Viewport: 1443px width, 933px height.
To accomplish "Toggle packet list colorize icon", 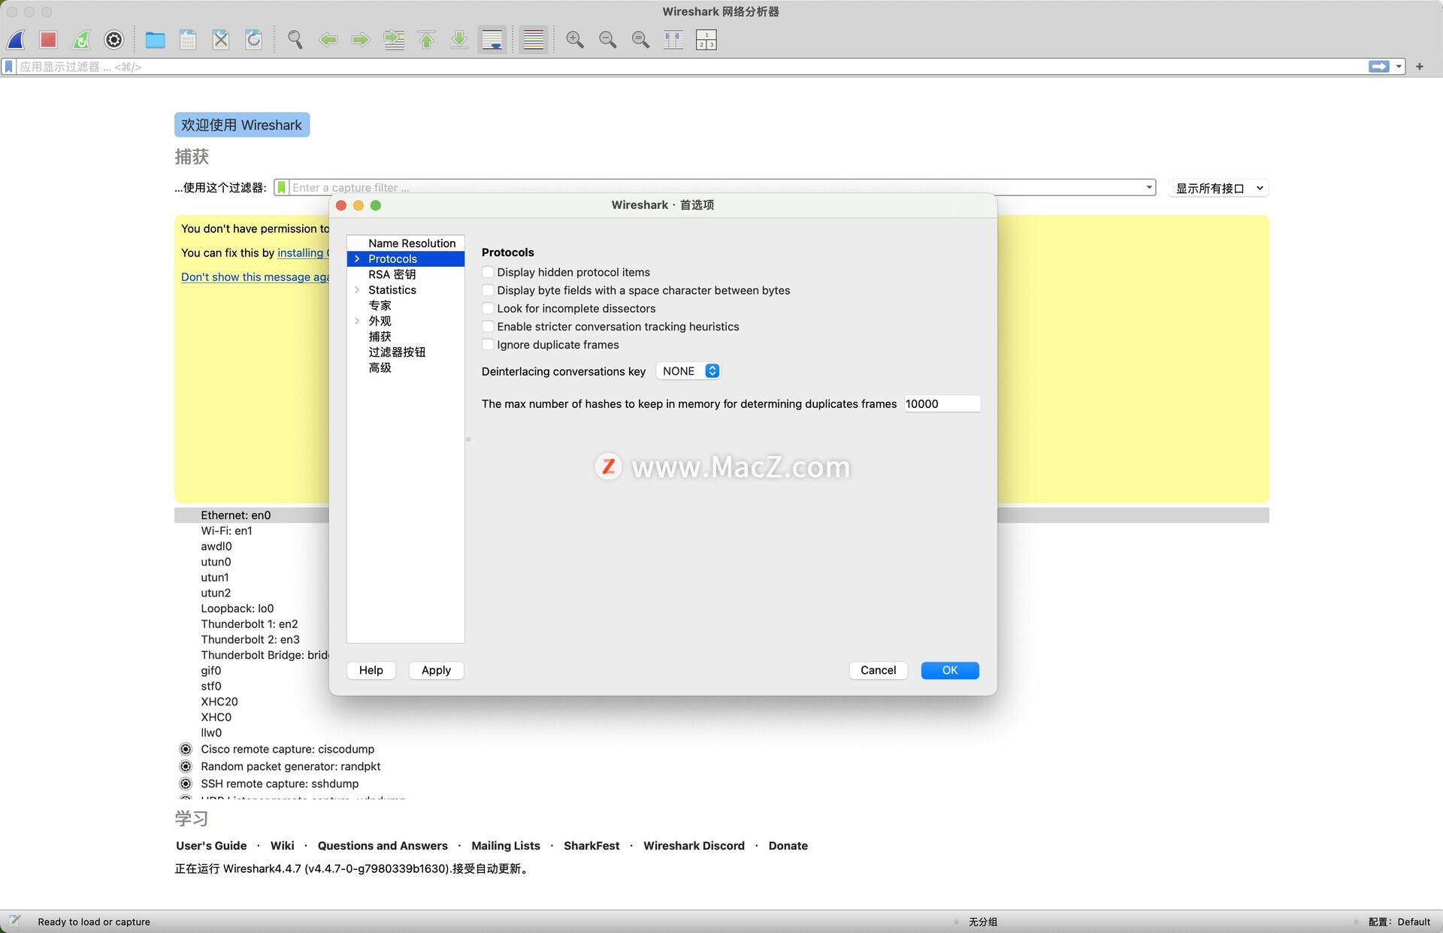I will tap(534, 40).
